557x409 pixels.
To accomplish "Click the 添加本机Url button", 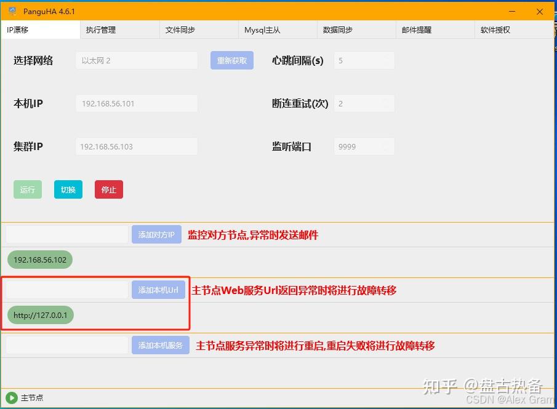I will (158, 290).
